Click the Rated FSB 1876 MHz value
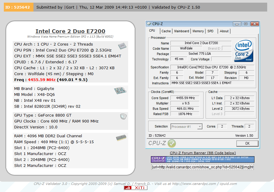 click(185, 114)
